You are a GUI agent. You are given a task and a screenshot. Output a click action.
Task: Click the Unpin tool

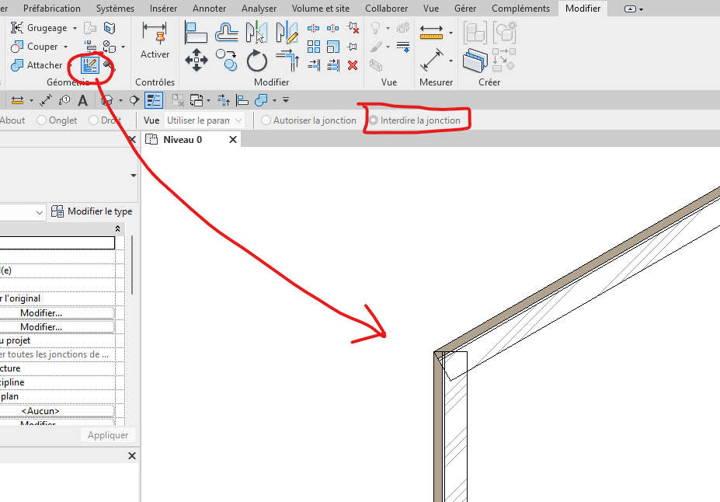pos(353,28)
